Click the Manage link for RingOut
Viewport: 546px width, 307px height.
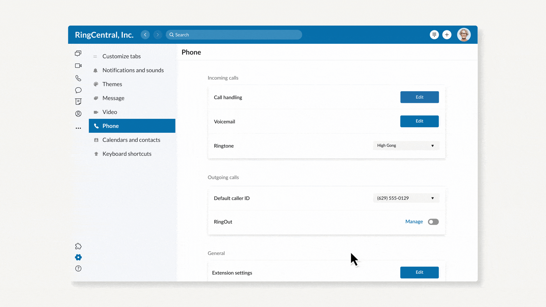[414, 222]
